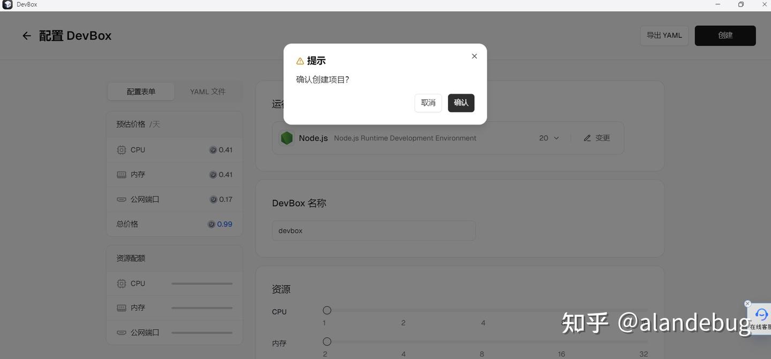Click the pencil icon next to 变更

pos(587,138)
